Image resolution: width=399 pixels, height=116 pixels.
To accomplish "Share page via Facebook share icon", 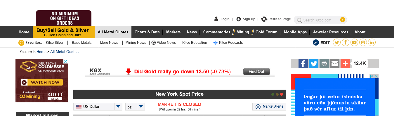I will click(303, 64).
